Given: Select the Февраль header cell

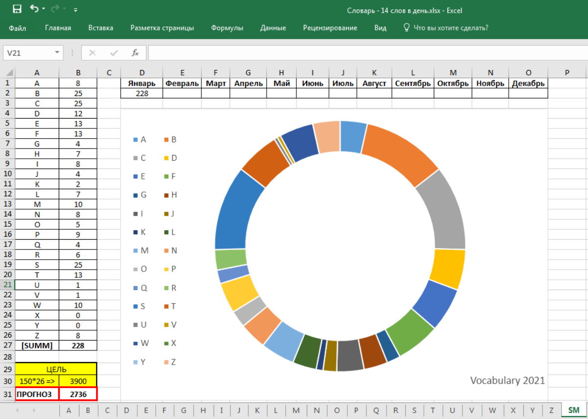Looking at the screenshot, I should (182, 83).
